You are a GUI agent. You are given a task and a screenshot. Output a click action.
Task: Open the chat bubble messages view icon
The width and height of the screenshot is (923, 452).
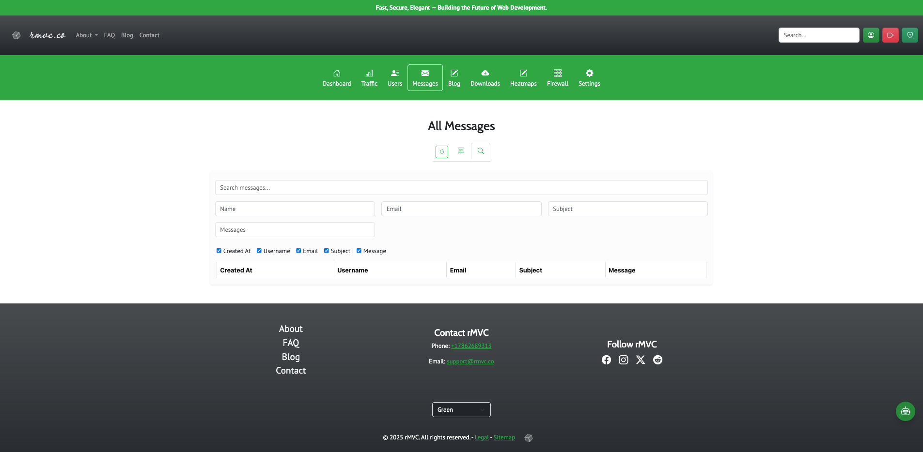[x=461, y=151]
